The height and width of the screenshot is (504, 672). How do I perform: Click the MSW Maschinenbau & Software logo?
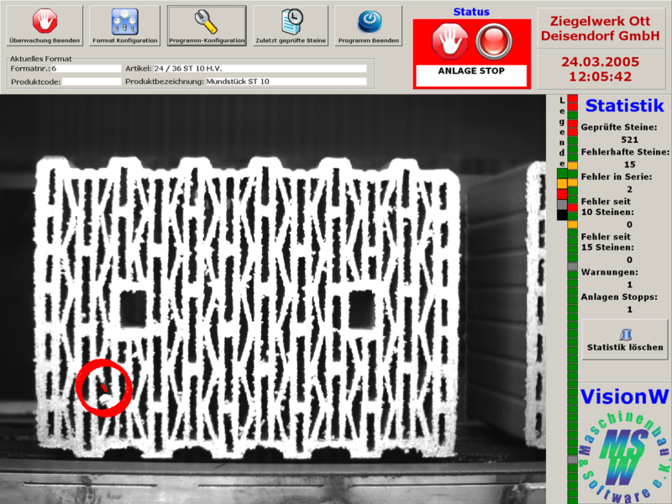pyautogui.click(x=624, y=454)
